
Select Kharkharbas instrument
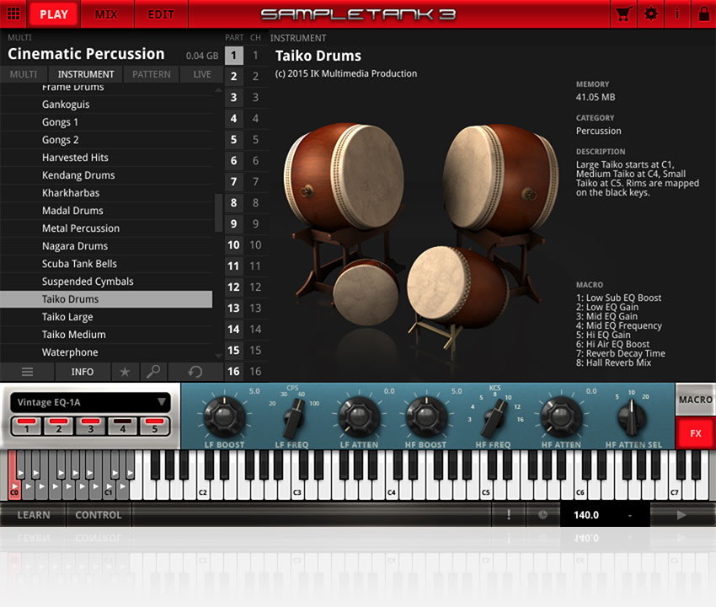pyautogui.click(x=106, y=193)
